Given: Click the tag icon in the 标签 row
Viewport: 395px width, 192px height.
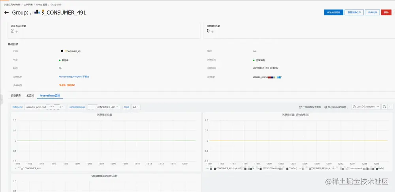Looking at the screenshot, I should (60, 68).
